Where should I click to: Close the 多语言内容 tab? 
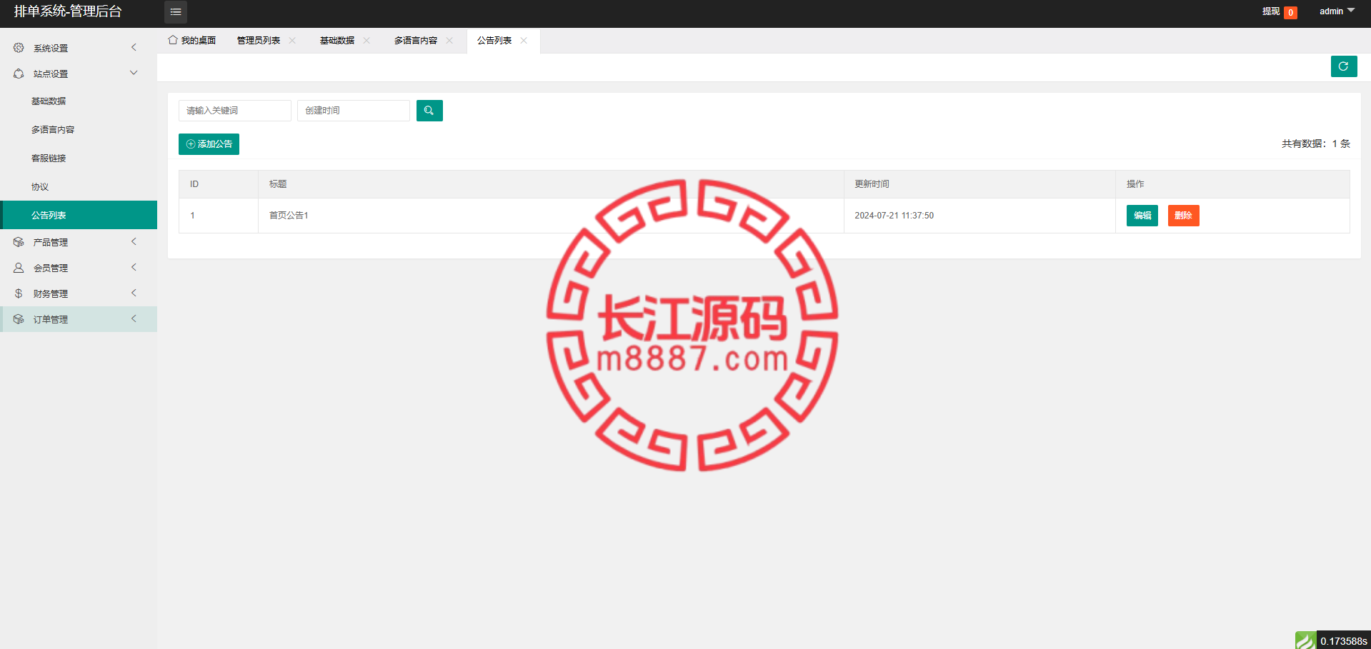tap(449, 41)
